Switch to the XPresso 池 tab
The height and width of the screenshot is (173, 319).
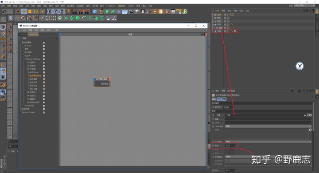coord(33,35)
